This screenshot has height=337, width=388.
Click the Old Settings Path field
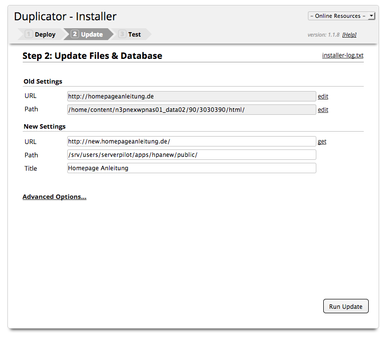coord(191,110)
